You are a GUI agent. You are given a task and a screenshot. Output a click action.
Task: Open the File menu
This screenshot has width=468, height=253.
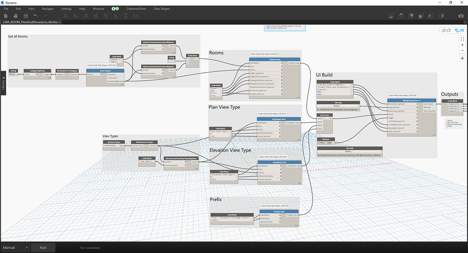tap(6, 9)
